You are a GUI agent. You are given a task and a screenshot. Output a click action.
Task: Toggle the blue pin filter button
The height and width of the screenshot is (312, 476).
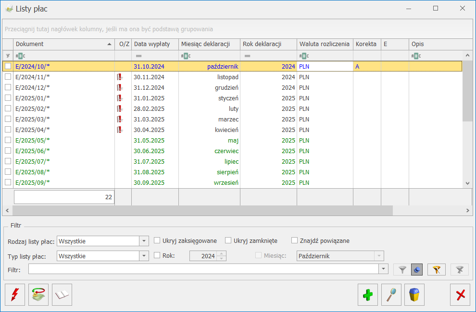click(x=417, y=270)
